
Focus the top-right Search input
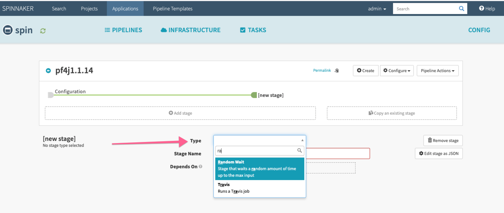point(425,9)
